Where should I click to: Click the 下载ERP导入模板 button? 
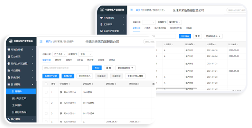click(135, 76)
